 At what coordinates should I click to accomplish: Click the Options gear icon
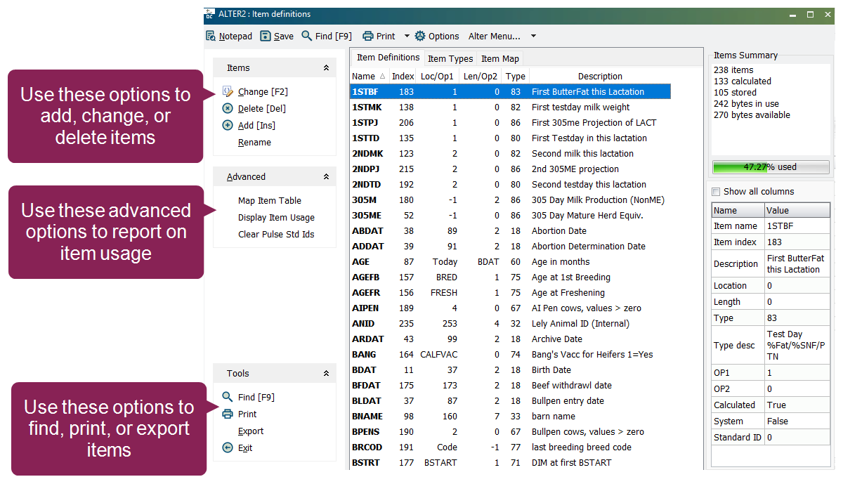(420, 36)
